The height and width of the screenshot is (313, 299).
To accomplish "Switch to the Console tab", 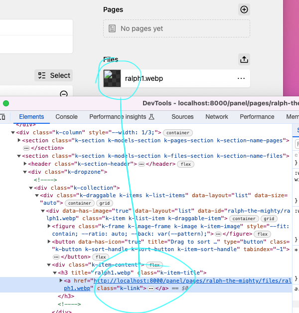I will click(x=66, y=117).
